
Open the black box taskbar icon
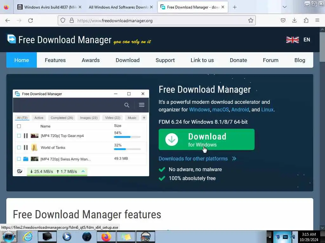point(47,237)
